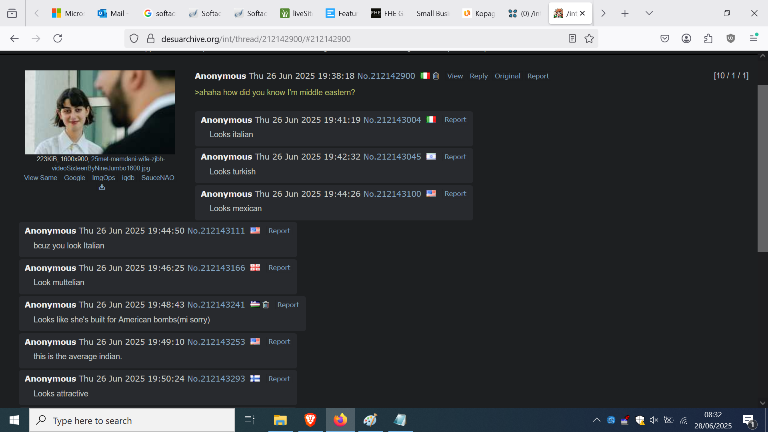Search the image with SauceNAO
768x432 pixels.
(x=158, y=178)
